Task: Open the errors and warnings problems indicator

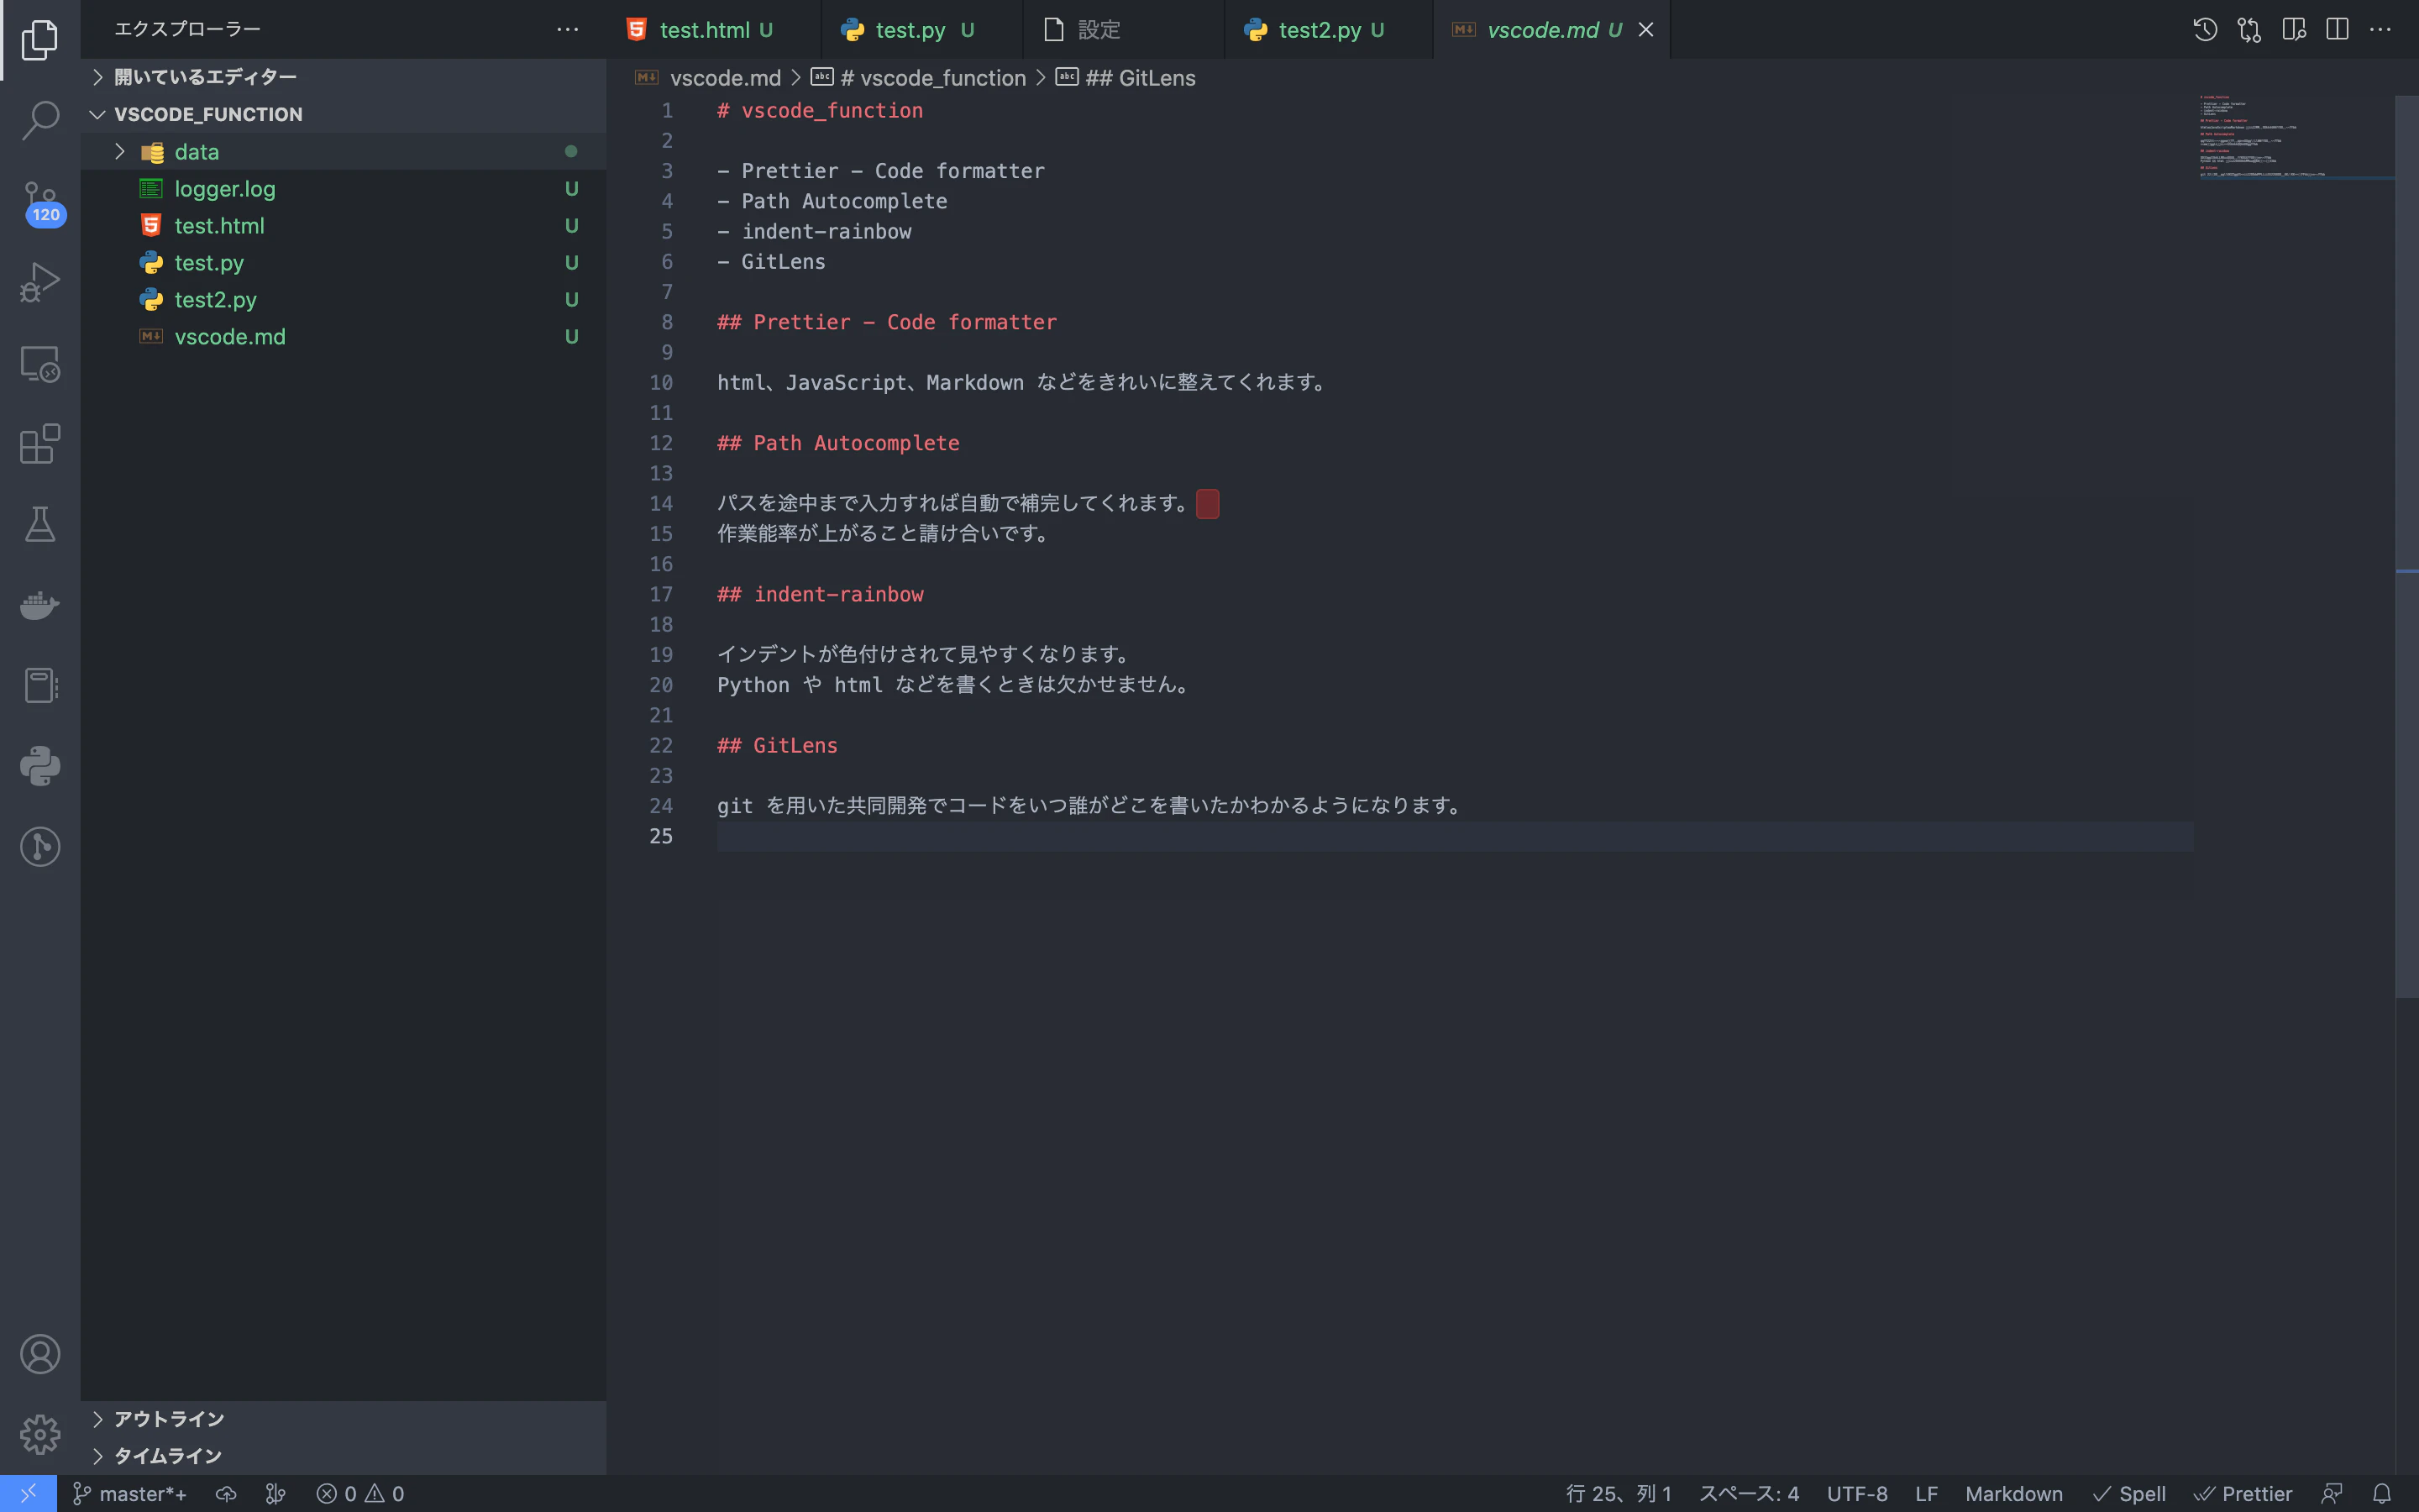Action: [x=361, y=1494]
